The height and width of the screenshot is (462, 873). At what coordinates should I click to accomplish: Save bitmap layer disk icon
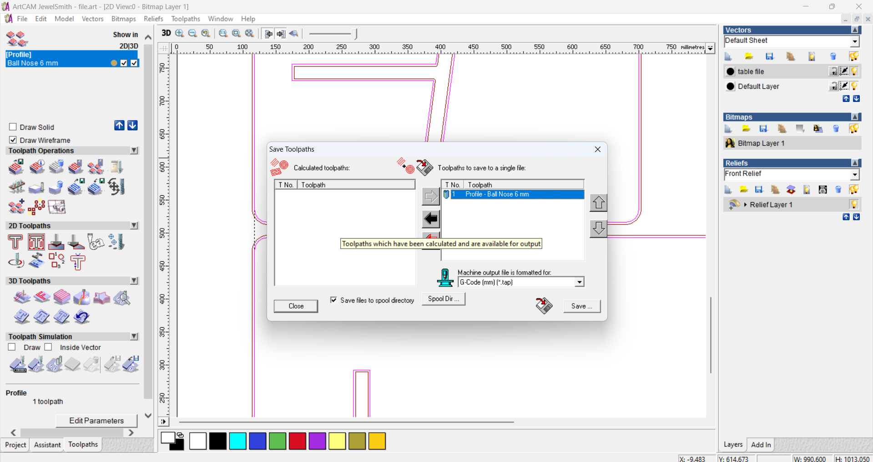(763, 129)
